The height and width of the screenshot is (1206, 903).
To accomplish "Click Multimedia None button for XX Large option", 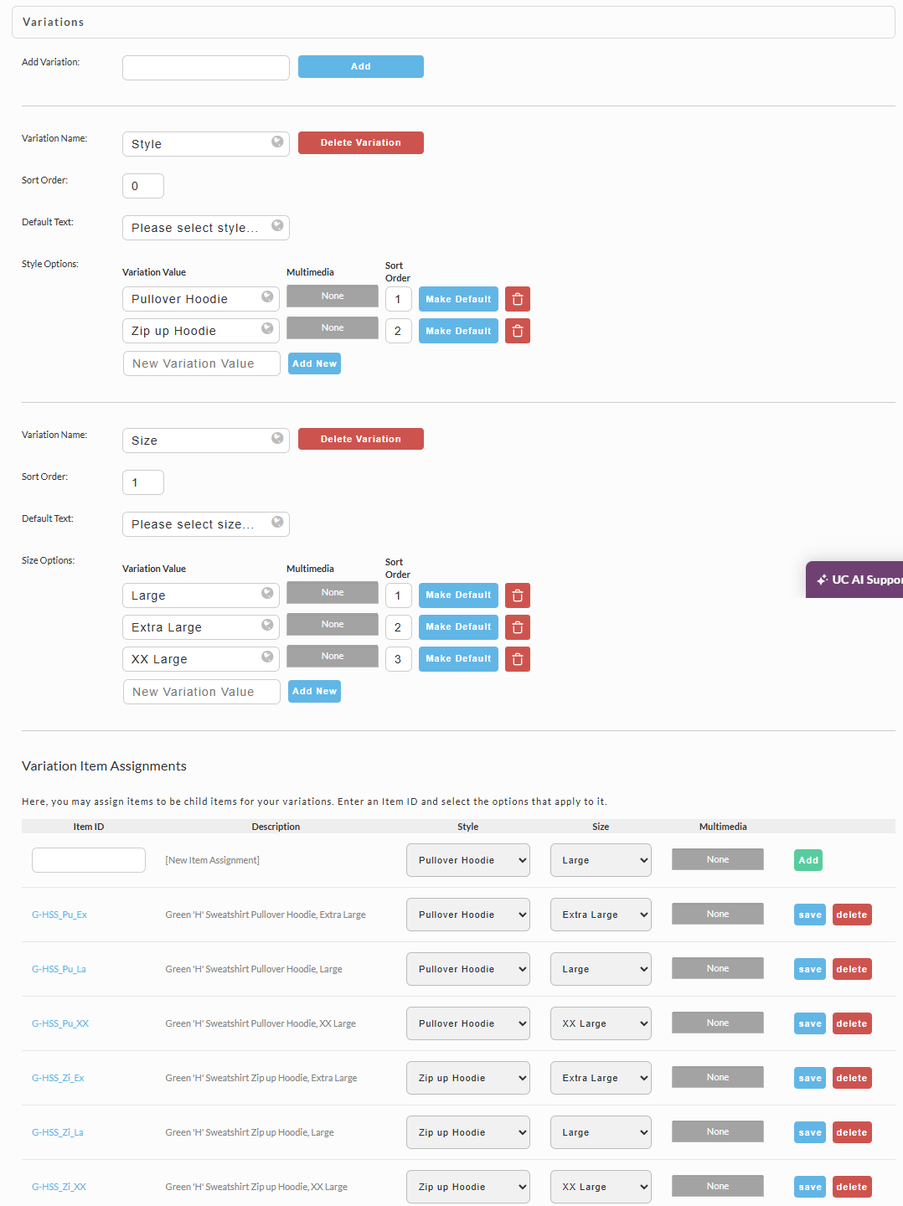I will click(333, 656).
